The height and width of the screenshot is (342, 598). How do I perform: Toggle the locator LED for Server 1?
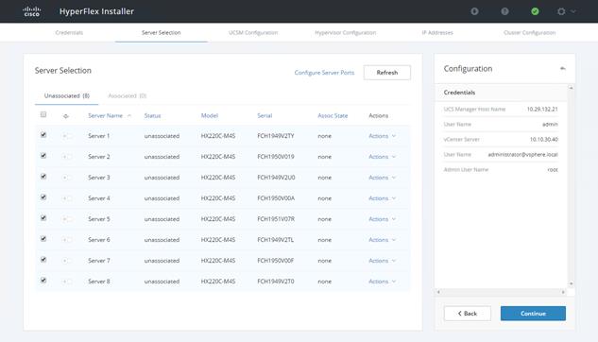(67, 136)
